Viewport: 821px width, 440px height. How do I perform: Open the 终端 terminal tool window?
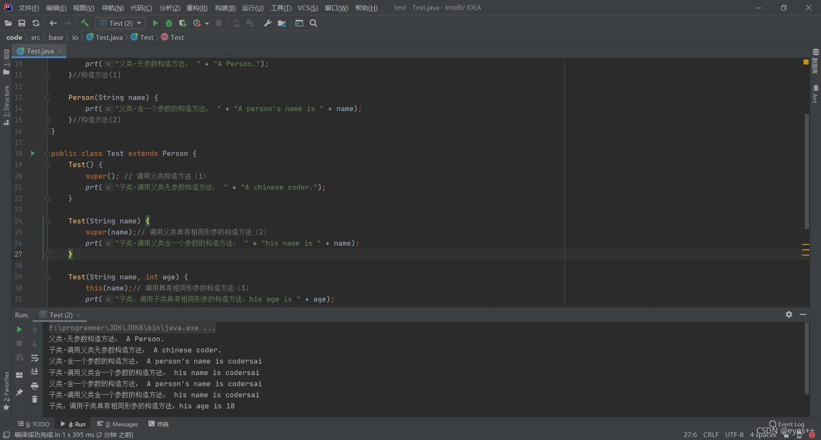coord(159,424)
